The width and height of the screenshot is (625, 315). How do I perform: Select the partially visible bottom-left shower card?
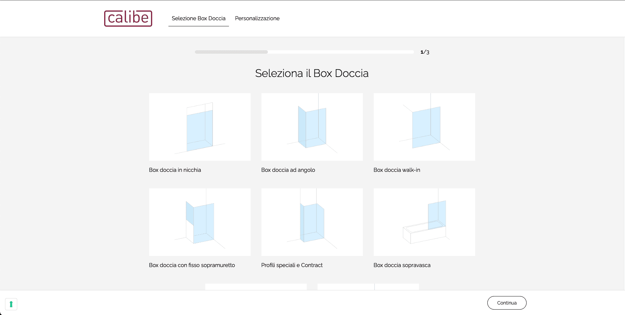click(256, 287)
